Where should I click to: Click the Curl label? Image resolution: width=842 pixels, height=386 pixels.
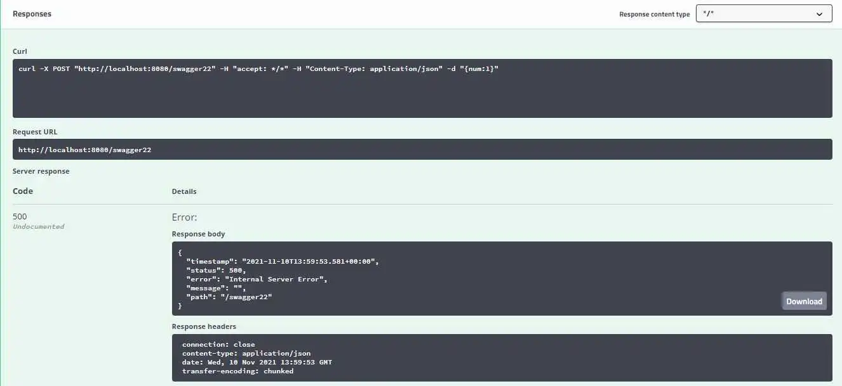tap(20, 51)
